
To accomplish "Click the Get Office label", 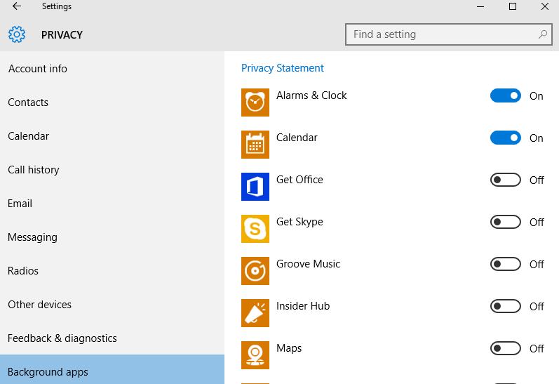I will (x=299, y=180).
